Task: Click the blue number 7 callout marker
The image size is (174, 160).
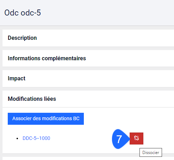Action: point(120,139)
